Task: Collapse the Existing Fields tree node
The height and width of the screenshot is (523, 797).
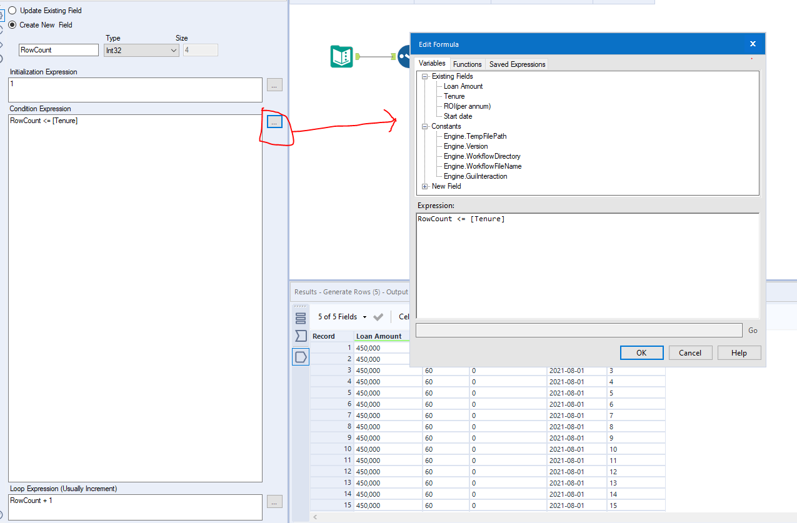Action: (424, 76)
